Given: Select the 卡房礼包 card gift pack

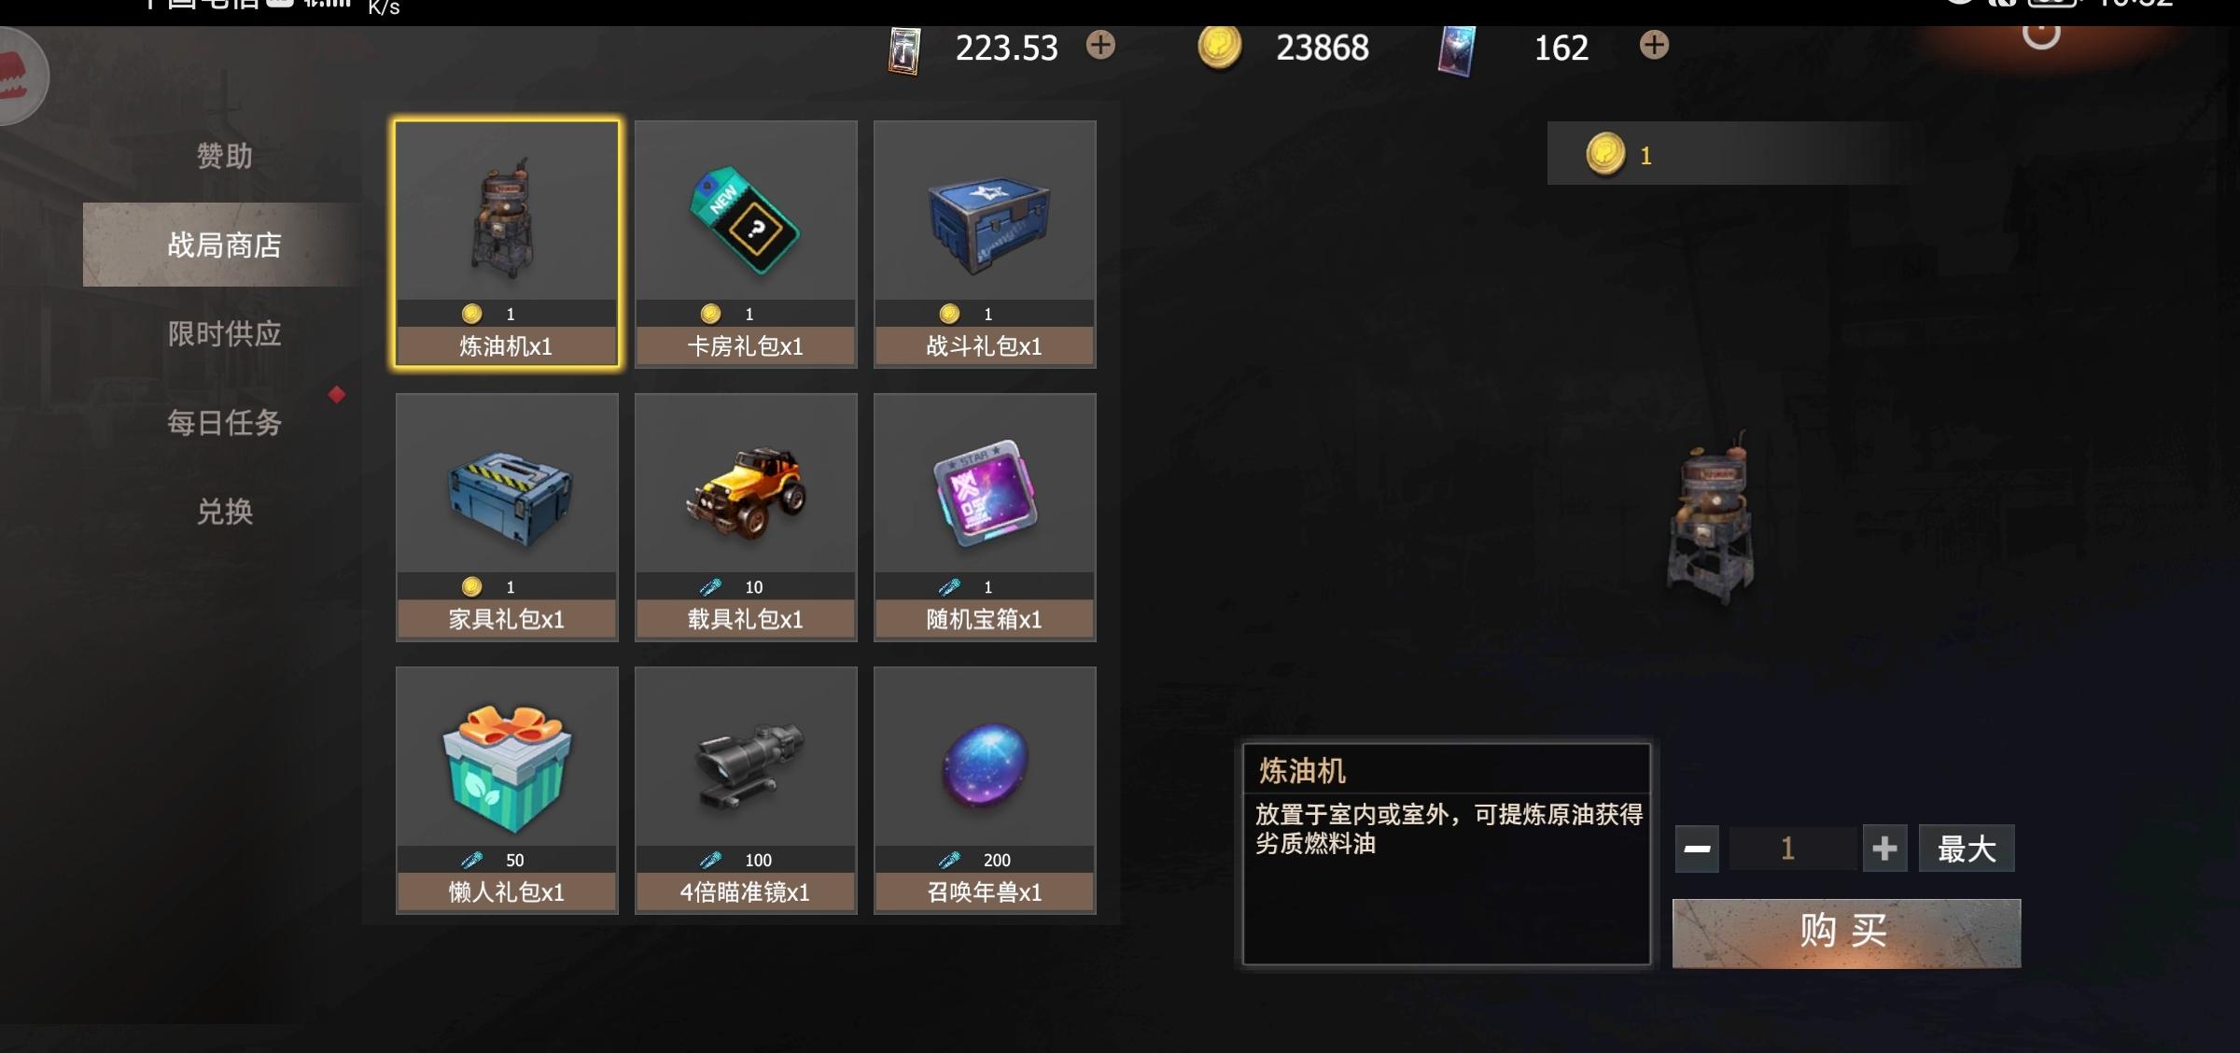Looking at the screenshot, I should [746, 245].
